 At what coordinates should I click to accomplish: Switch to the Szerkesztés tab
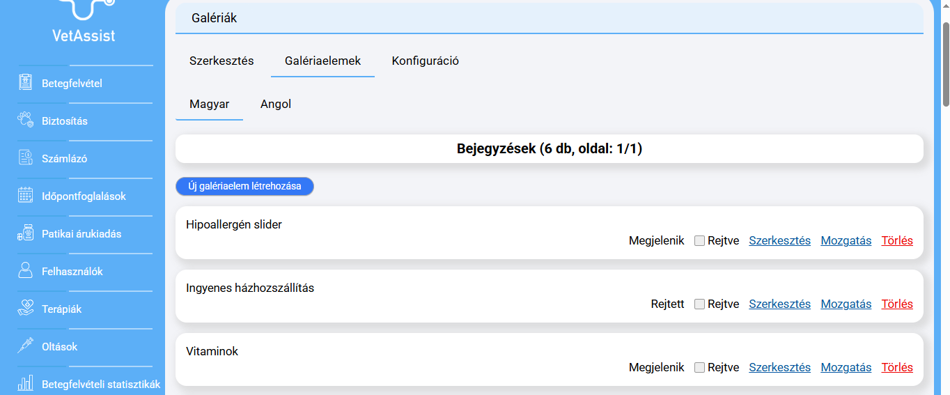[221, 61]
